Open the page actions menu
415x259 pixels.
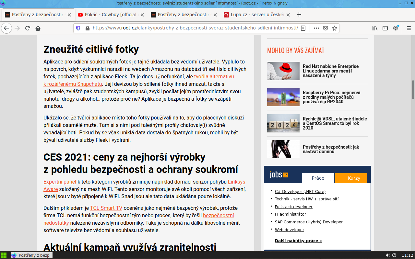pyautogui.click(x=316, y=28)
